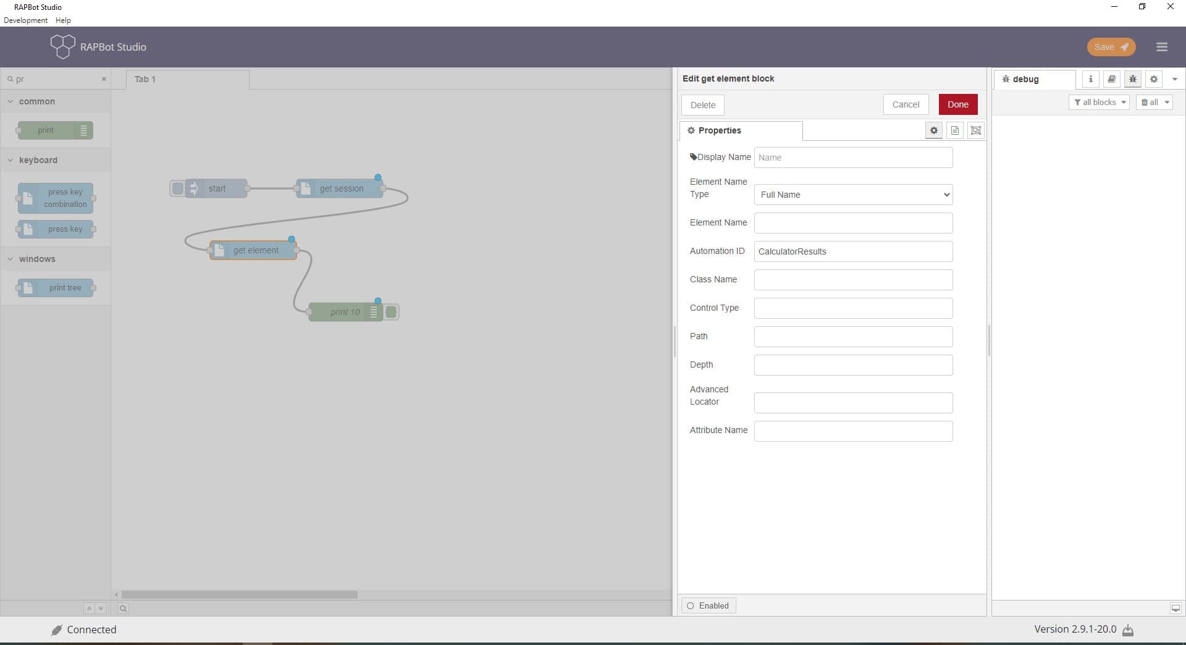Open the Help menu
1186x645 pixels.
[63, 20]
